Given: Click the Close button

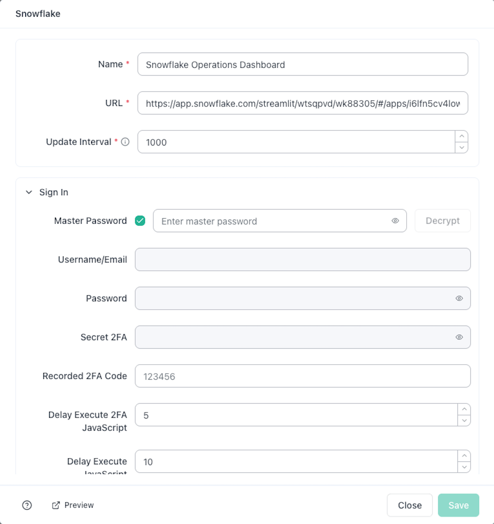Looking at the screenshot, I should (x=410, y=505).
